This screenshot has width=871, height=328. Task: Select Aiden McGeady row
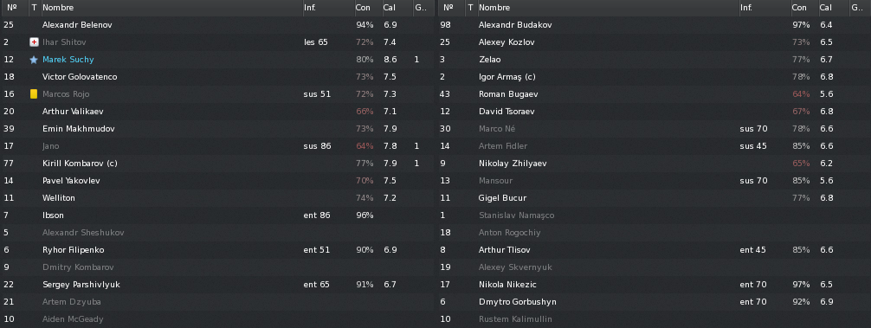click(x=217, y=319)
